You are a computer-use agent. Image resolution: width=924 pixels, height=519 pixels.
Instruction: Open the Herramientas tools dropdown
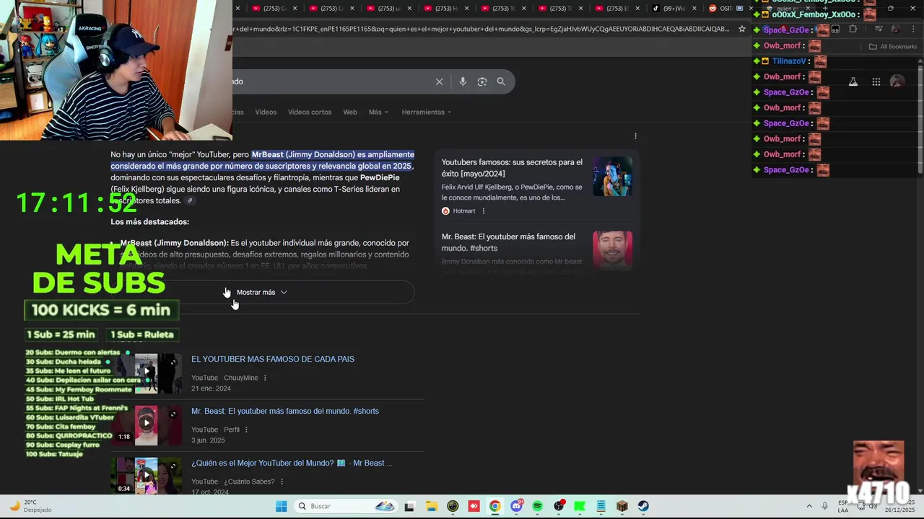coord(427,112)
